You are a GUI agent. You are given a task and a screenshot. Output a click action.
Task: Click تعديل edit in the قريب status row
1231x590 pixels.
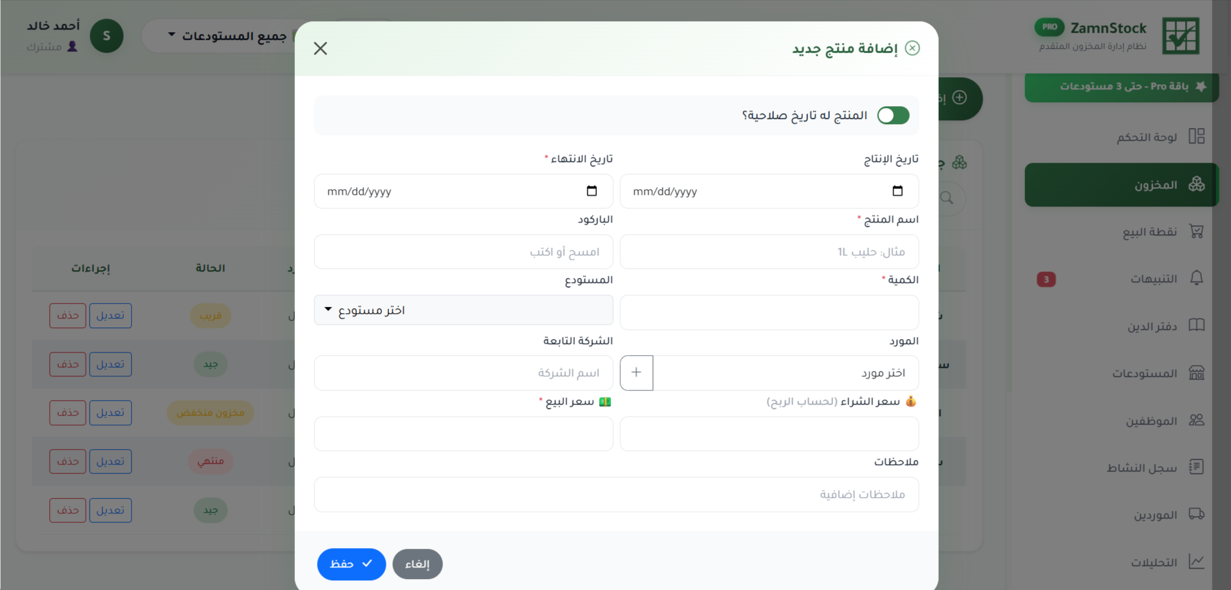pyautogui.click(x=110, y=316)
